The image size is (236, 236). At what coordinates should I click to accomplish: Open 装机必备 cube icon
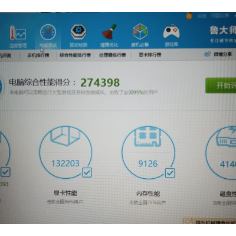coord(140,31)
